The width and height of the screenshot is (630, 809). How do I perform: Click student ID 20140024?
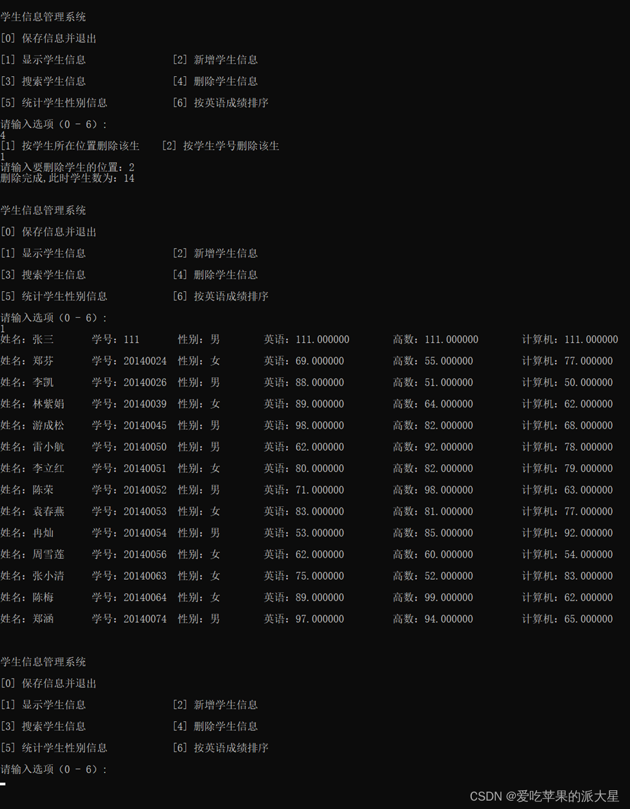[145, 361]
